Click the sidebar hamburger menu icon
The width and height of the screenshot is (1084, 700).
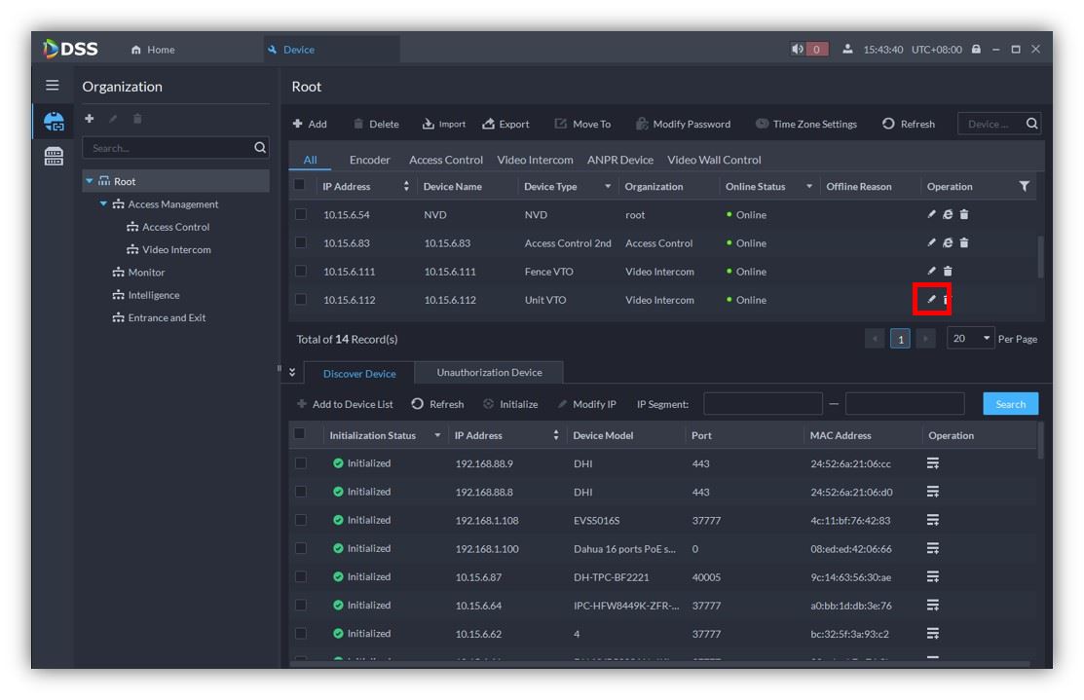point(53,87)
